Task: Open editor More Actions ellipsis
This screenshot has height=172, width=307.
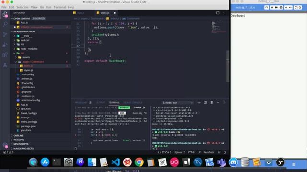Action: pyautogui.click(x=224, y=13)
